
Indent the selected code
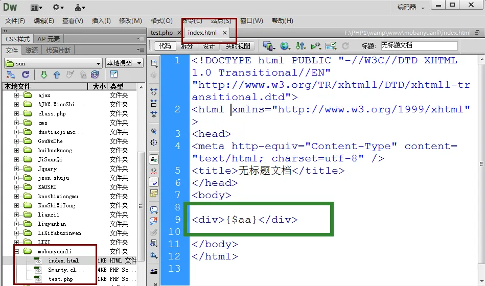(x=154, y=271)
